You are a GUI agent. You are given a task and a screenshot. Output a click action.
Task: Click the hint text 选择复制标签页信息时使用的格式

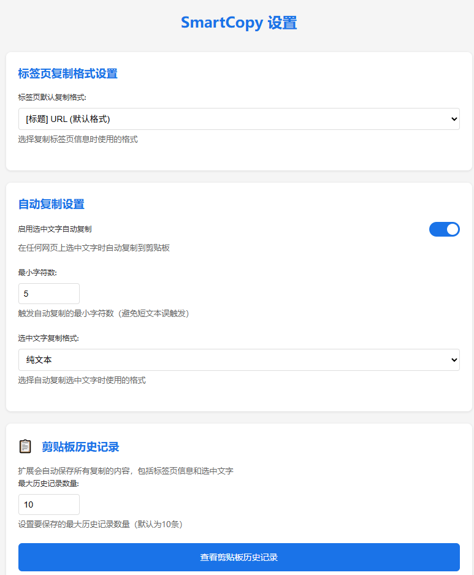[x=78, y=139]
